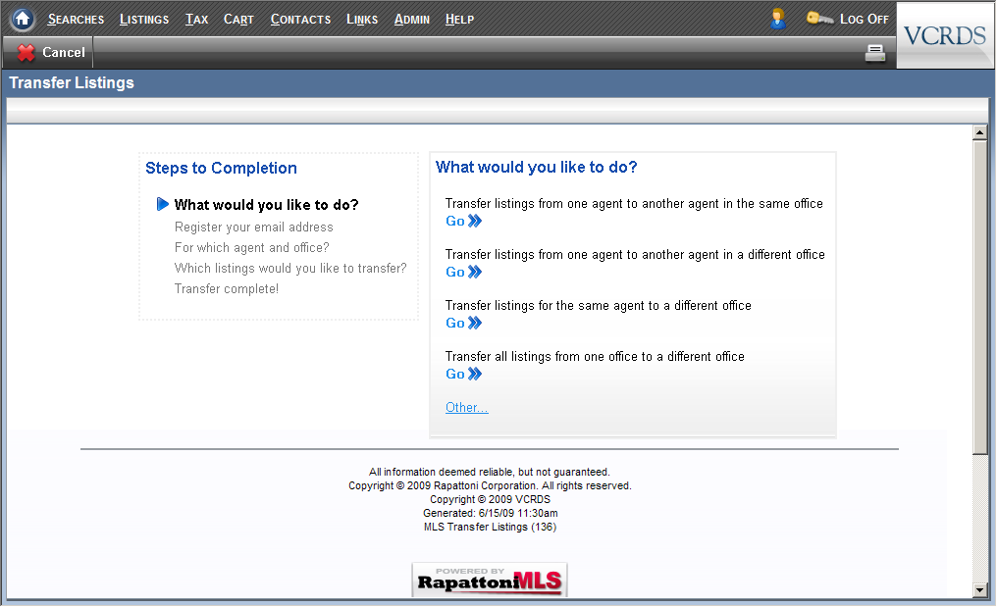Open the Contacts menu
Viewport: 997px width, 607px height.
coord(300,20)
